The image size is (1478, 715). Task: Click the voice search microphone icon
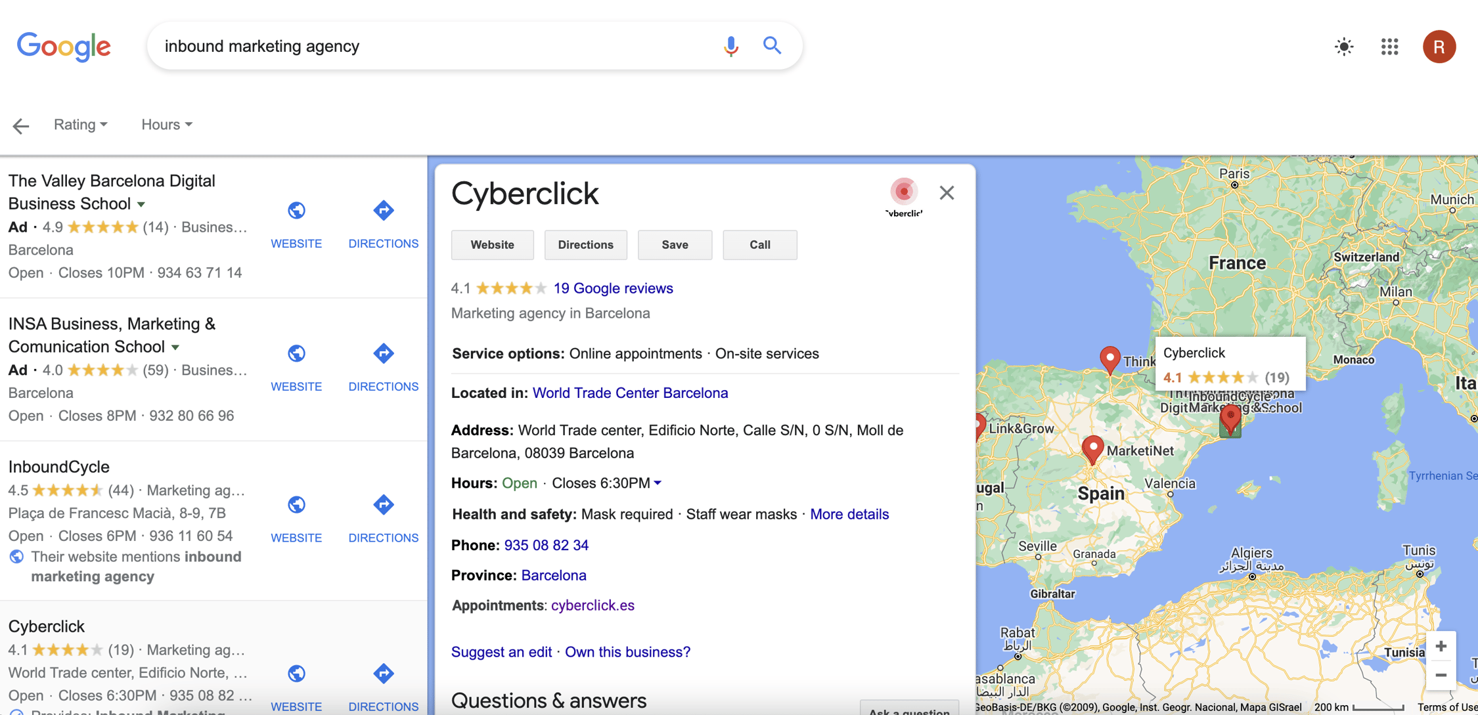pos(730,46)
